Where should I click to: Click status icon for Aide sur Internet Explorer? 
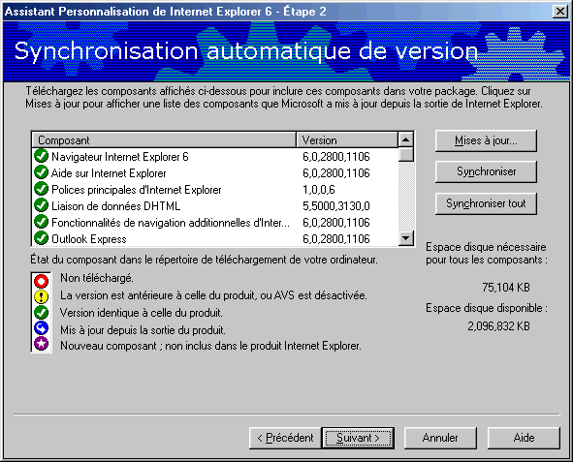41,172
